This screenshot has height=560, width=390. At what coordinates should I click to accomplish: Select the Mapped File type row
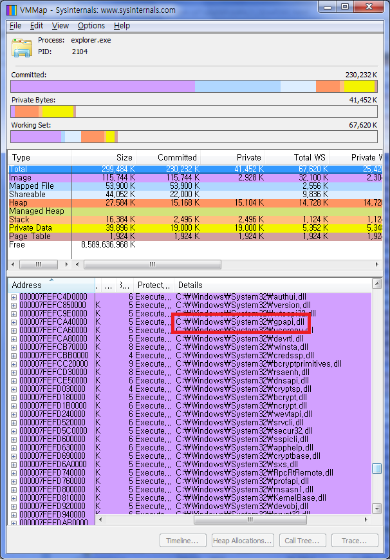(x=195, y=186)
